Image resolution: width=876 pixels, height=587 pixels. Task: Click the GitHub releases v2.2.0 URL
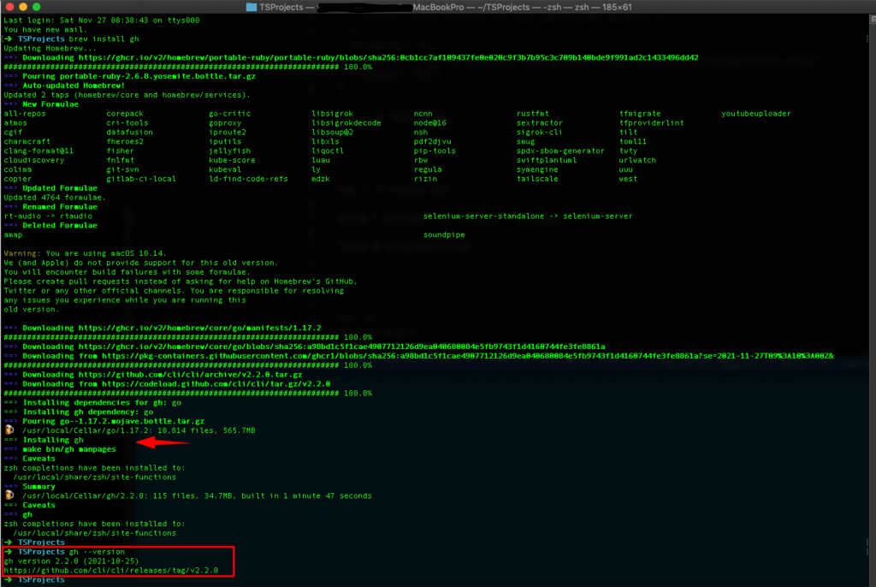[x=111, y=570]
